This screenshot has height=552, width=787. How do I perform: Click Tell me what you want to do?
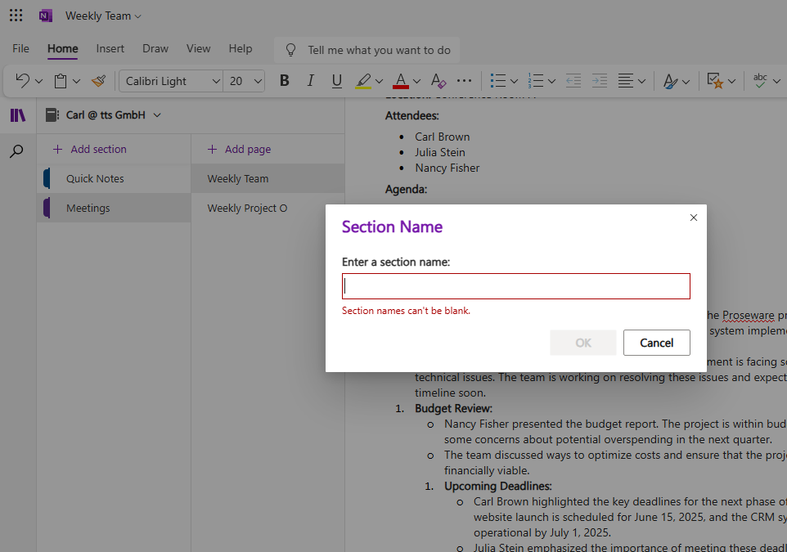[379, 50]
